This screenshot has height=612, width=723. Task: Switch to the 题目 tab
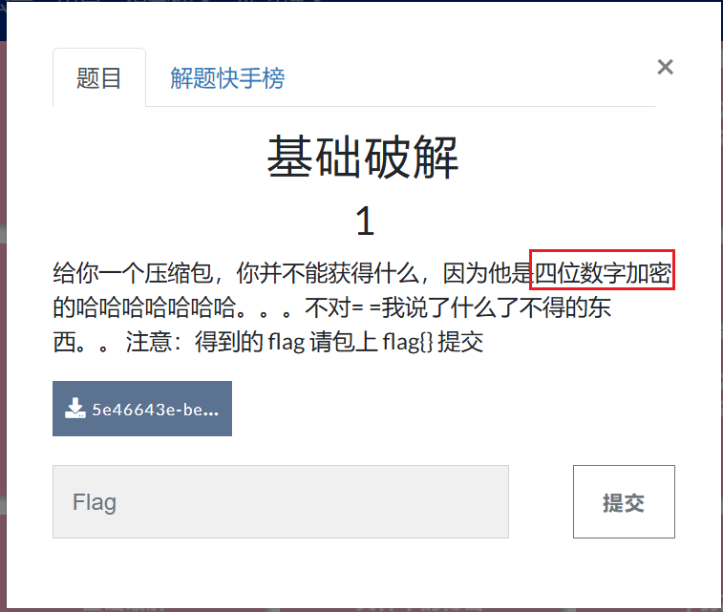[x=99, y=78]
